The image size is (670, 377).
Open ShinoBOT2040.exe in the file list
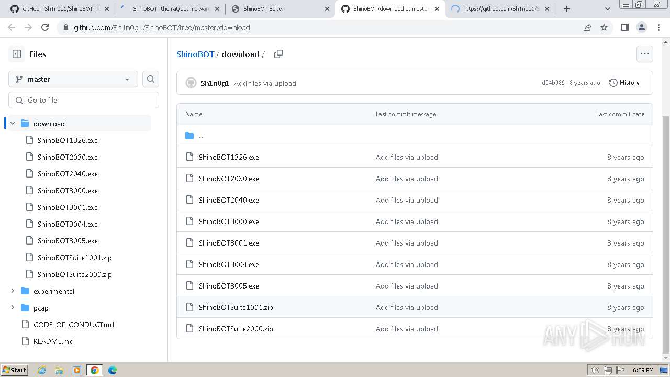(229, 200)
